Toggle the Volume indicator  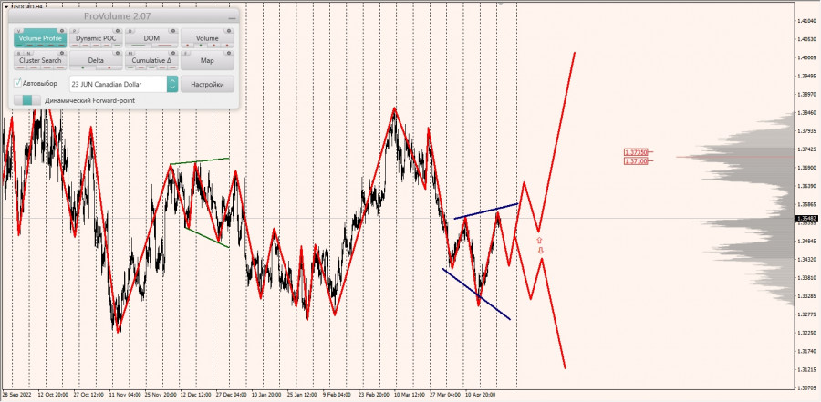point(207,38)
